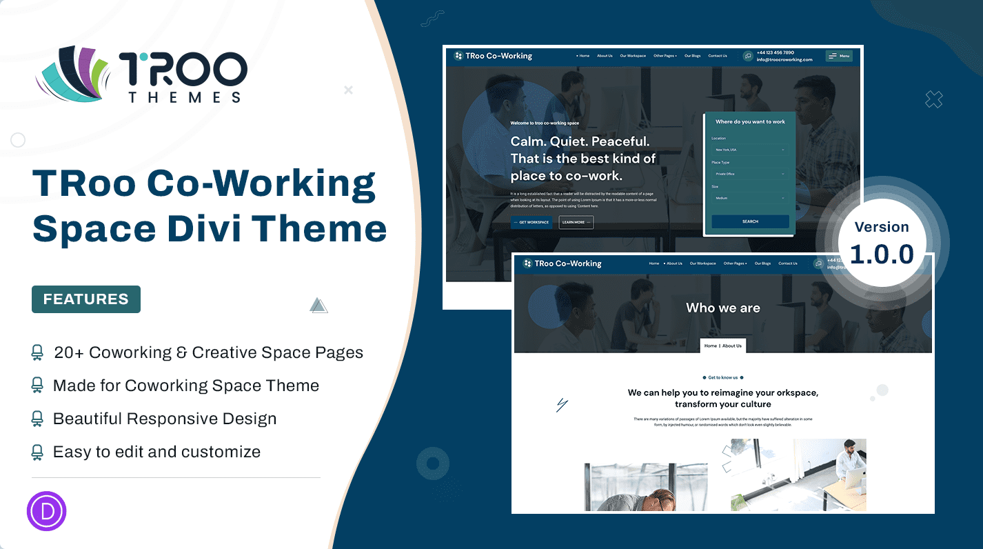Open Our Blogs in homepage mockup navigation
Image resolution: width=983 pixels, height=549 pixels.
pyautogui.click(x=692, y=56)
